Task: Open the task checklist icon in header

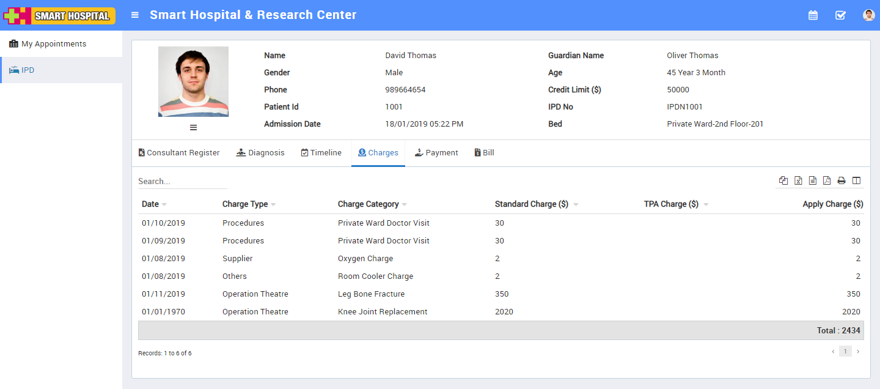Action: [x=840, y=15]
